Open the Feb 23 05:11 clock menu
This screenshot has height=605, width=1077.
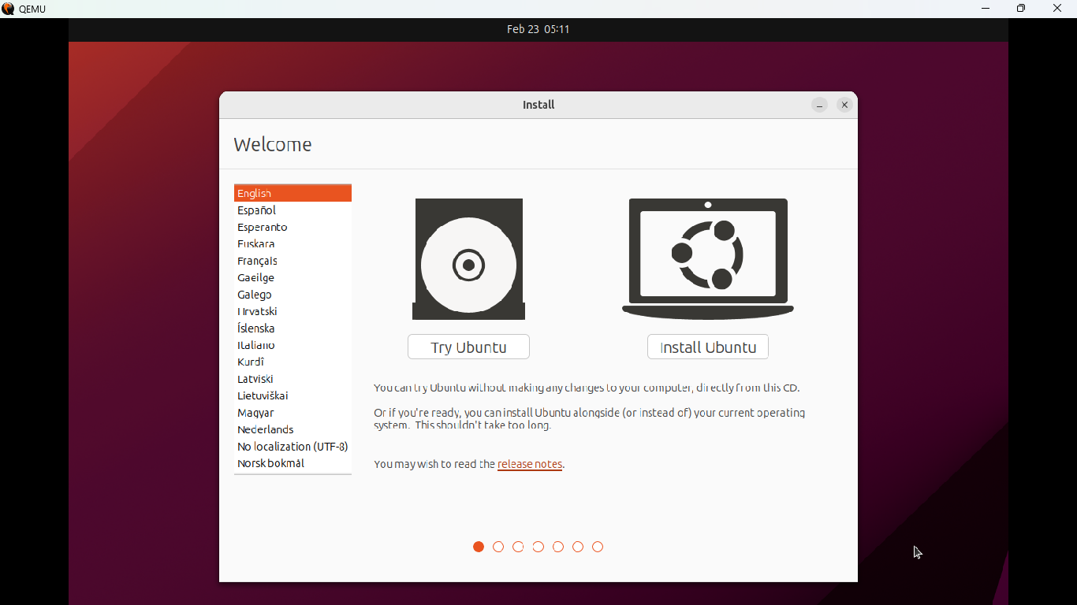[538, 29]
